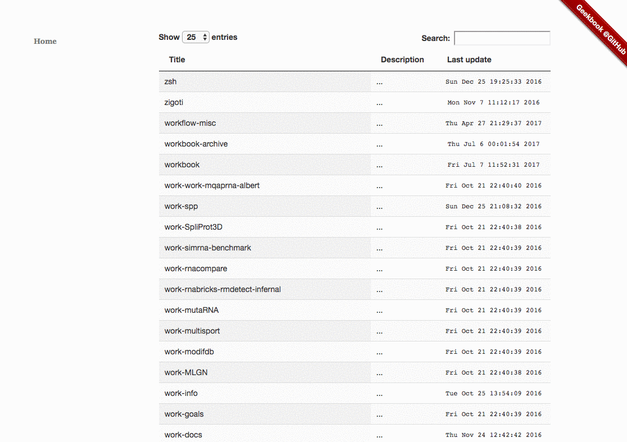Open work-rnabricks-rmdetect-infernal entry
Image resolution: width=627 pixels, height=442 pixels.
222,289
